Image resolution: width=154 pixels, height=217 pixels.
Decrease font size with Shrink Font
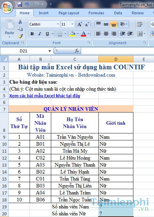click(87, 24)
